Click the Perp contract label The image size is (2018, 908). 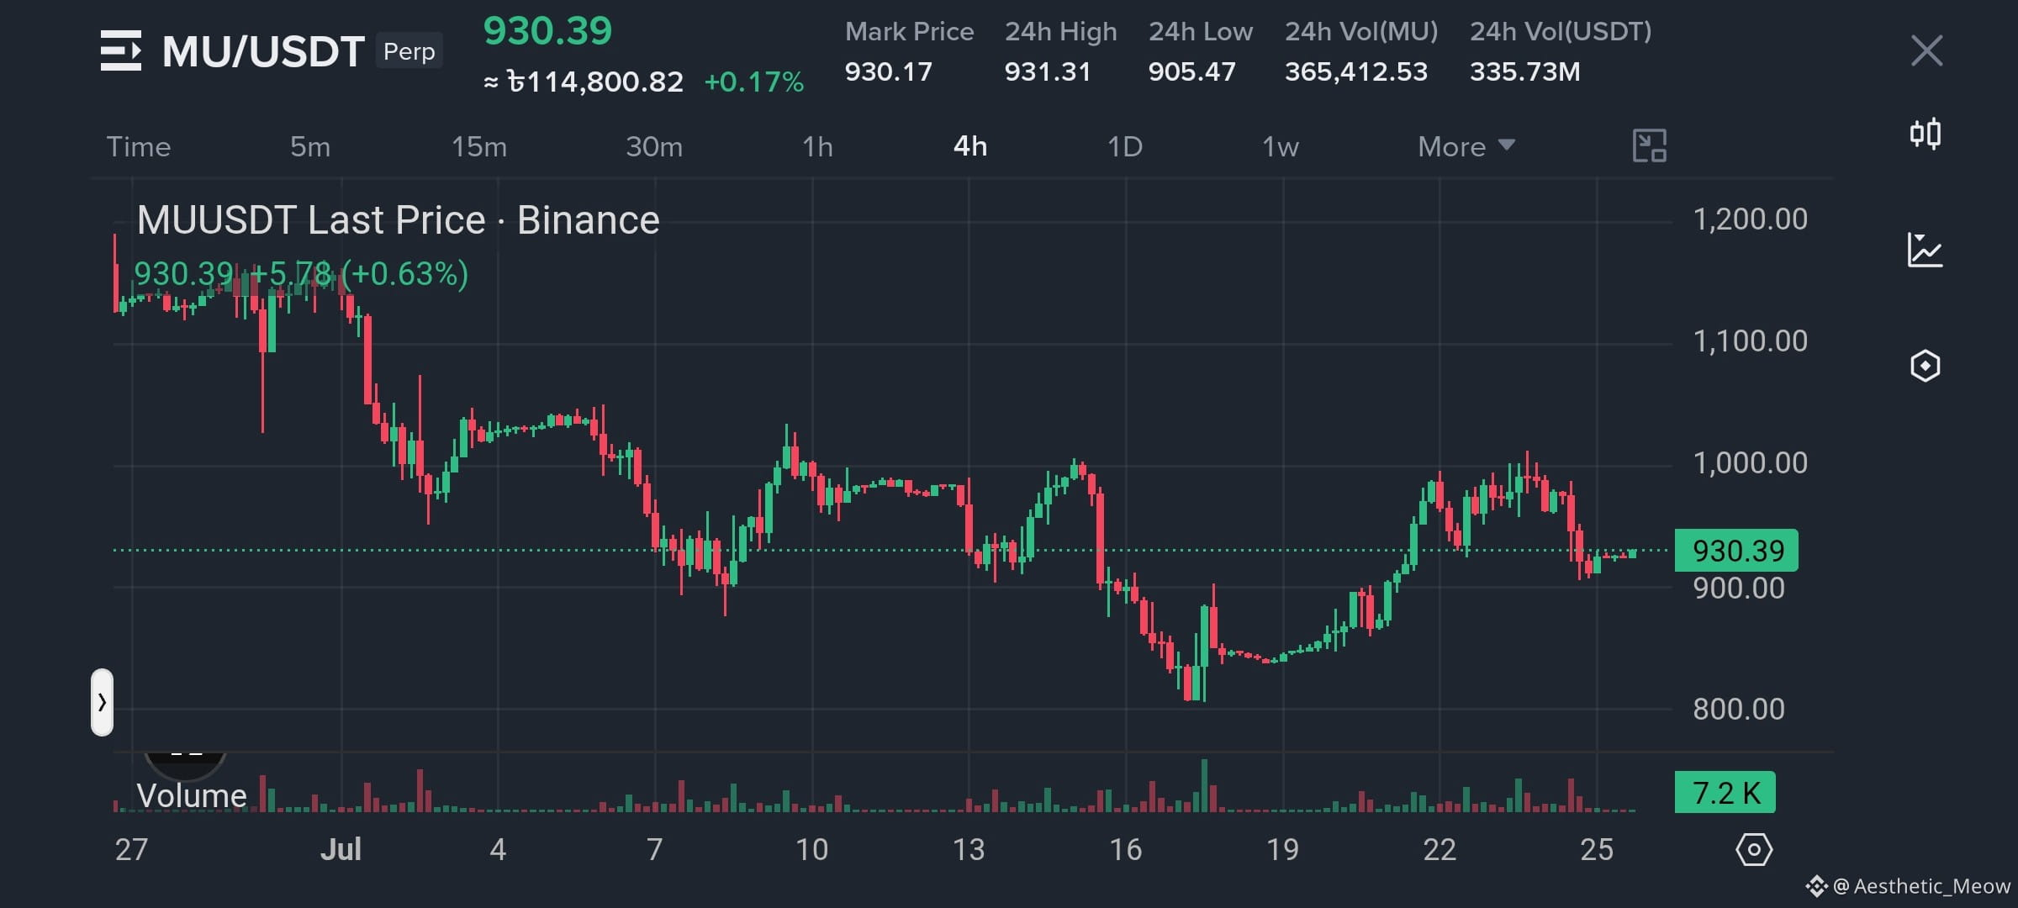click(x=409, y=51)
